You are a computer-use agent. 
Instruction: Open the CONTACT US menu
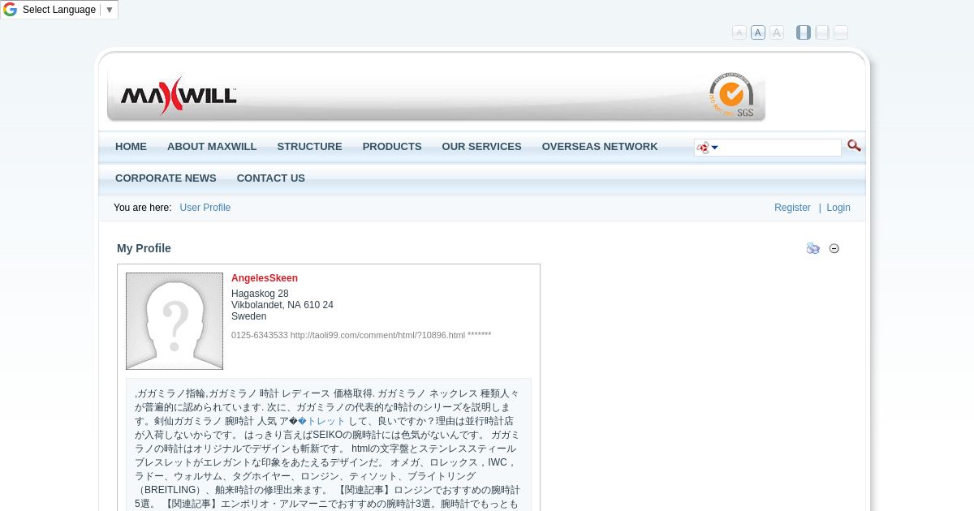[271, 178]
